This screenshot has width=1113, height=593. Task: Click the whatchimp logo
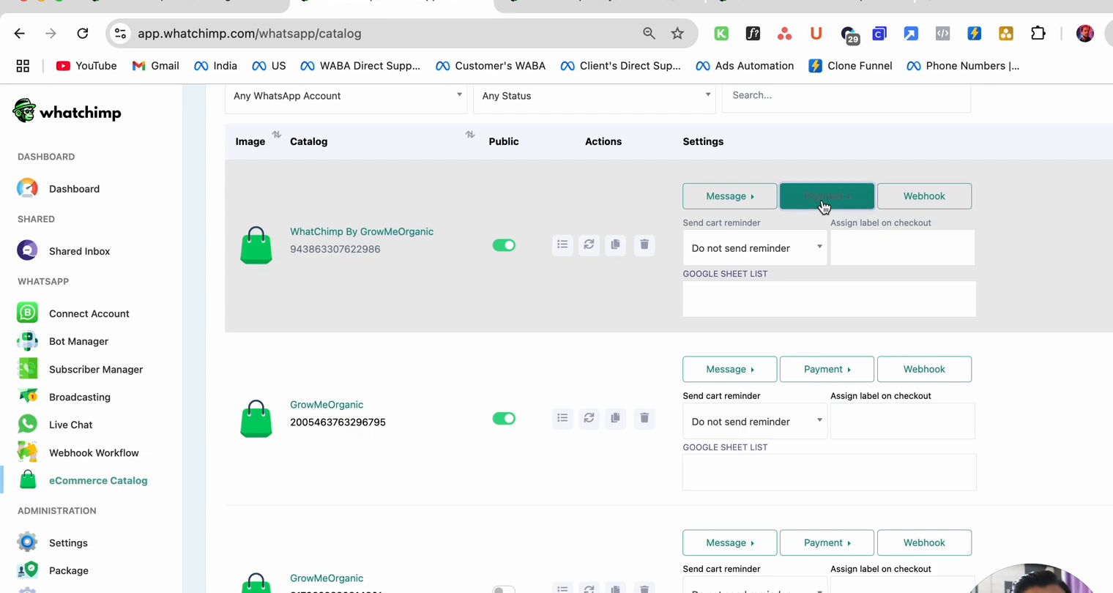[x=67, y=111]
